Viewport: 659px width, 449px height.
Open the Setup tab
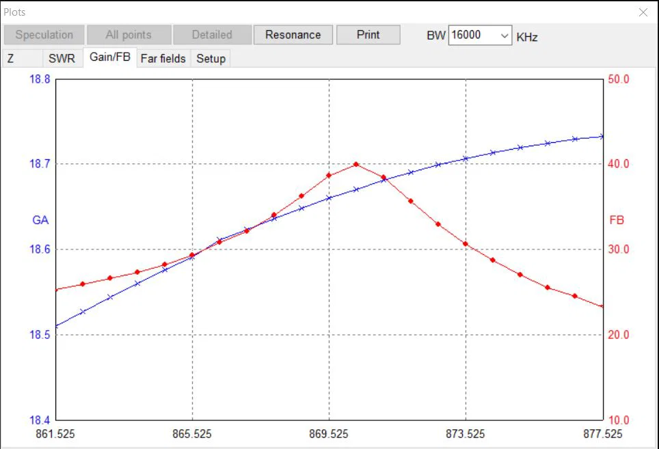(211, 58)
